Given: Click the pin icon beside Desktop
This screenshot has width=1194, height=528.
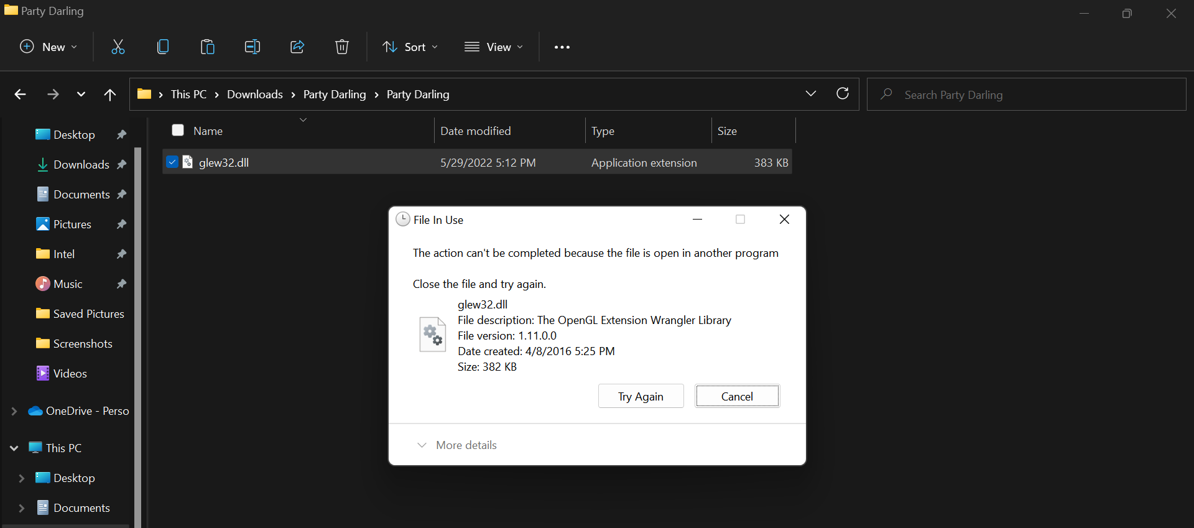Looking at the screenshot, I should (x=121, y=134).
